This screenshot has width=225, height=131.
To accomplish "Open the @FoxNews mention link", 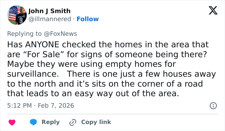I will [x=63, y=34].
